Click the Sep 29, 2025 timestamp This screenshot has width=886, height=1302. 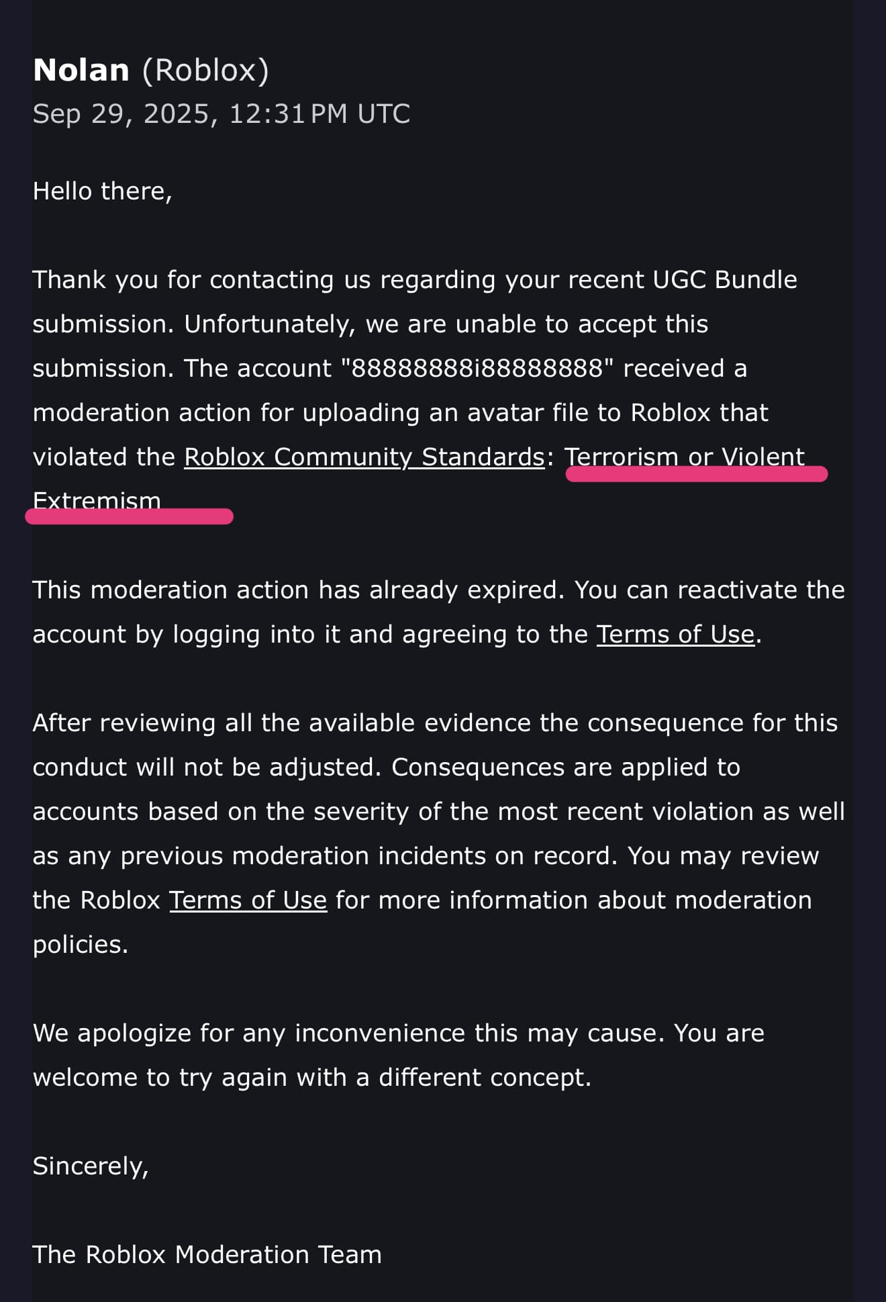click(x=221, y=114)
